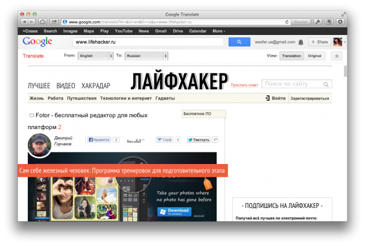Click the Бесплатное ПО tag
The height and width of the screenshot is (246, 365).
tap(204, 114)
